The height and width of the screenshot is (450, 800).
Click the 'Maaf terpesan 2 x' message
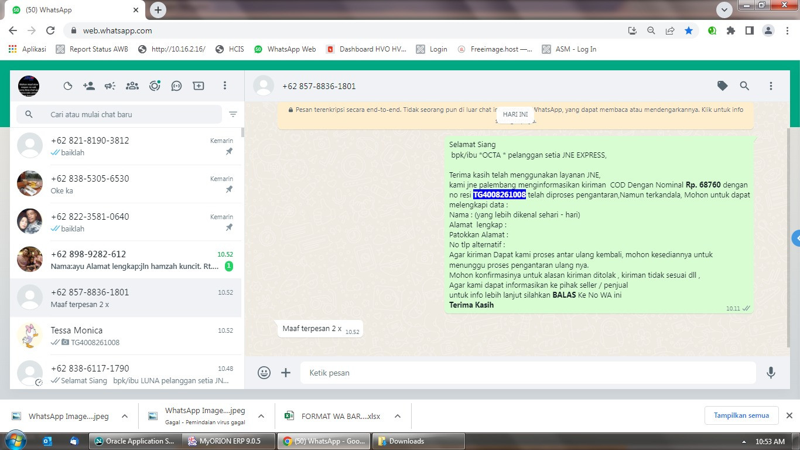click(x=320, y=329)
